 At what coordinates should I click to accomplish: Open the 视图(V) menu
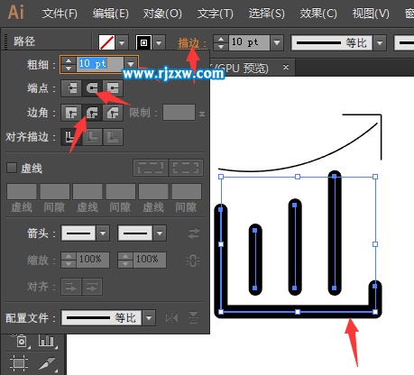(371, 14)
